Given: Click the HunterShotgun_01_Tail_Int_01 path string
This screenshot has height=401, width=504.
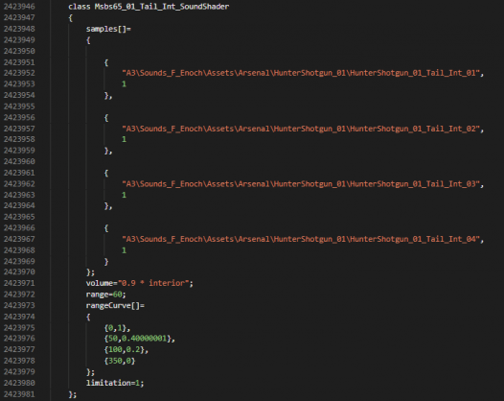Looking at the screenshot, I should pyautogui.click(x=303, y=73).
